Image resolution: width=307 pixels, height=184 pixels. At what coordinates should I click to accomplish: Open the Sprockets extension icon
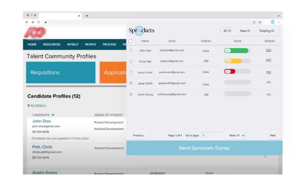(273, 22)
